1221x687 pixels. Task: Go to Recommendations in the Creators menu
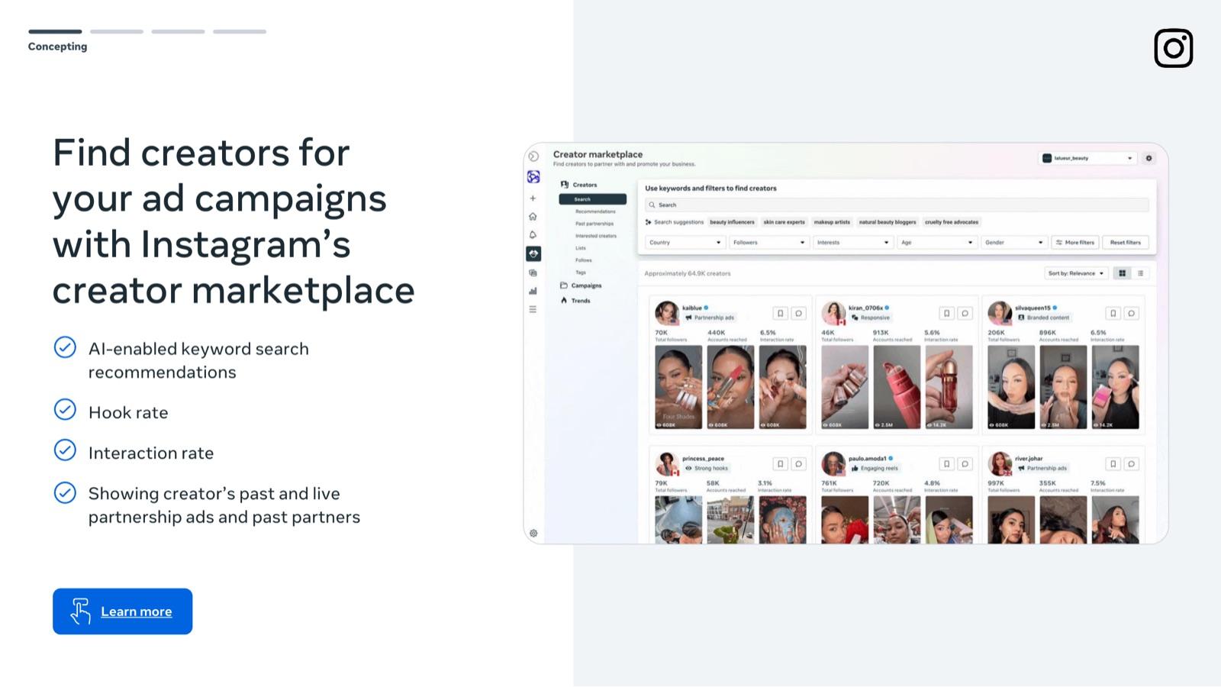(595, 211)
